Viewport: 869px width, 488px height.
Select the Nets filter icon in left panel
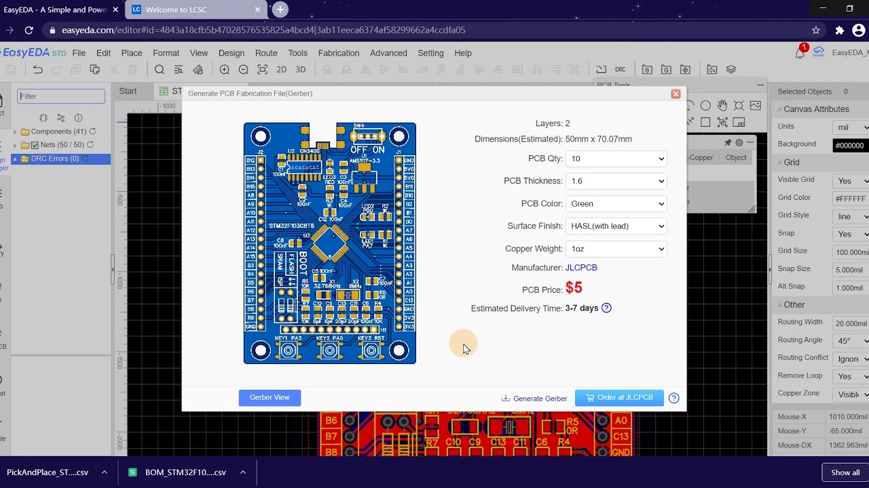[61, 118]
